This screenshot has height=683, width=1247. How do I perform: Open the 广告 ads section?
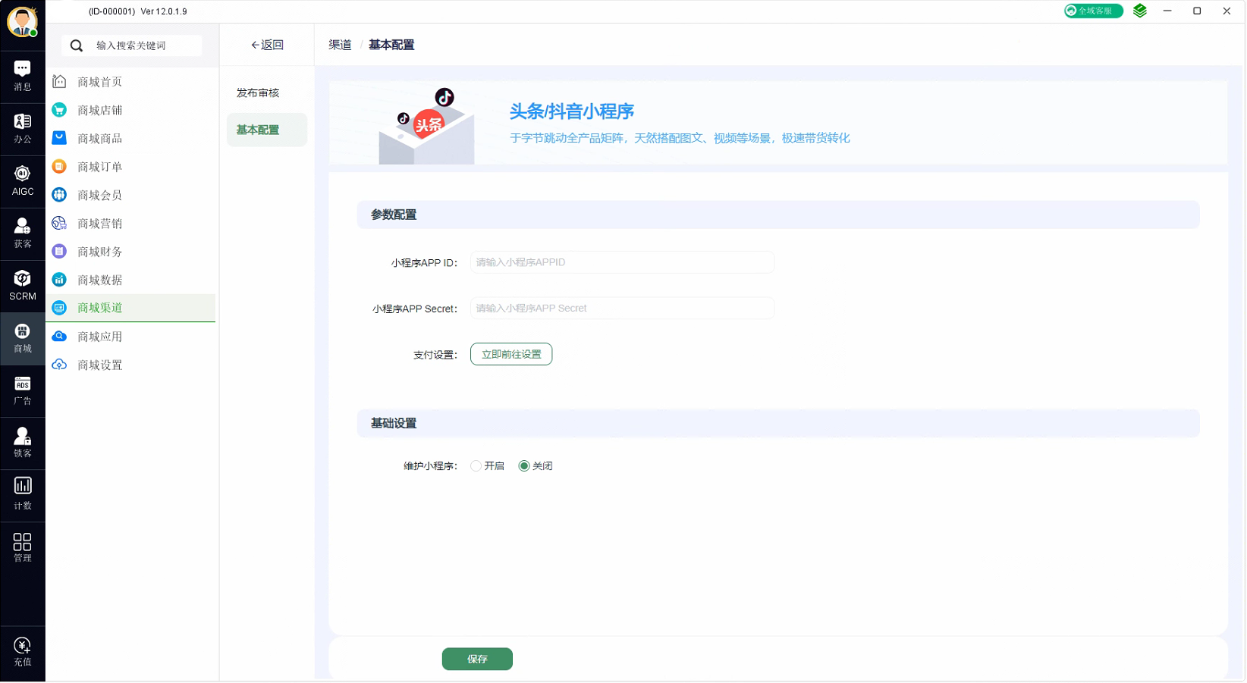[x=23, y=390]
